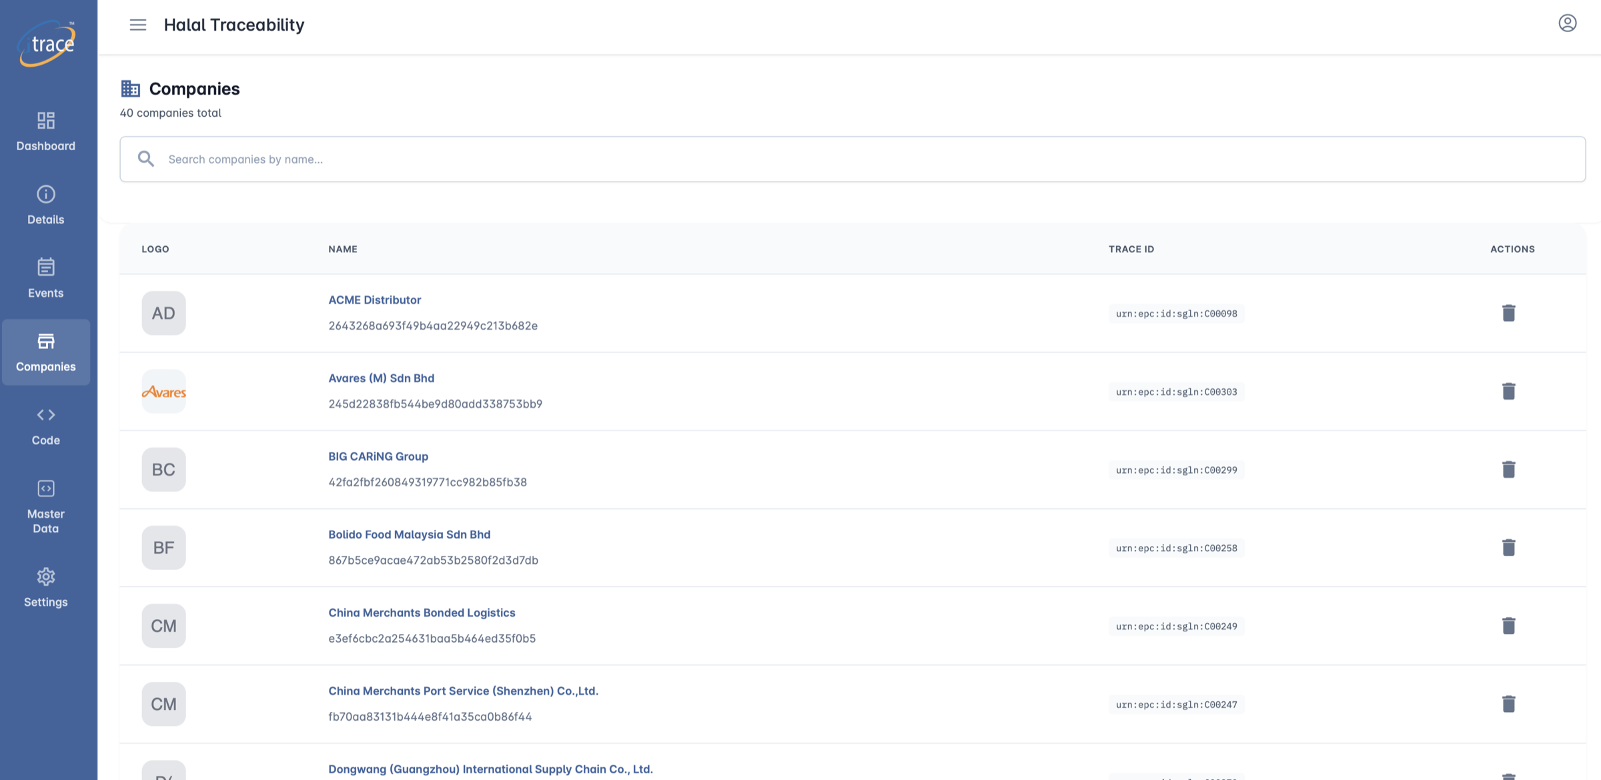The height and width of the screenshot is (780, 1601).
Task: Open Details in sidebar
Action: click(x=46, y=205)
